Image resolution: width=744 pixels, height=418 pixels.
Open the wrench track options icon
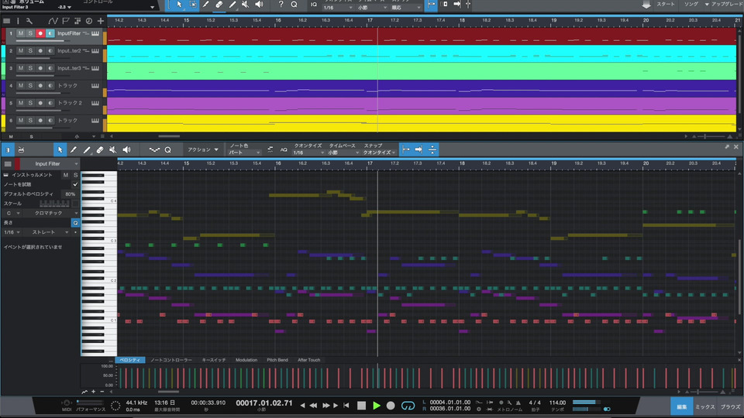[x=29, y=21]
